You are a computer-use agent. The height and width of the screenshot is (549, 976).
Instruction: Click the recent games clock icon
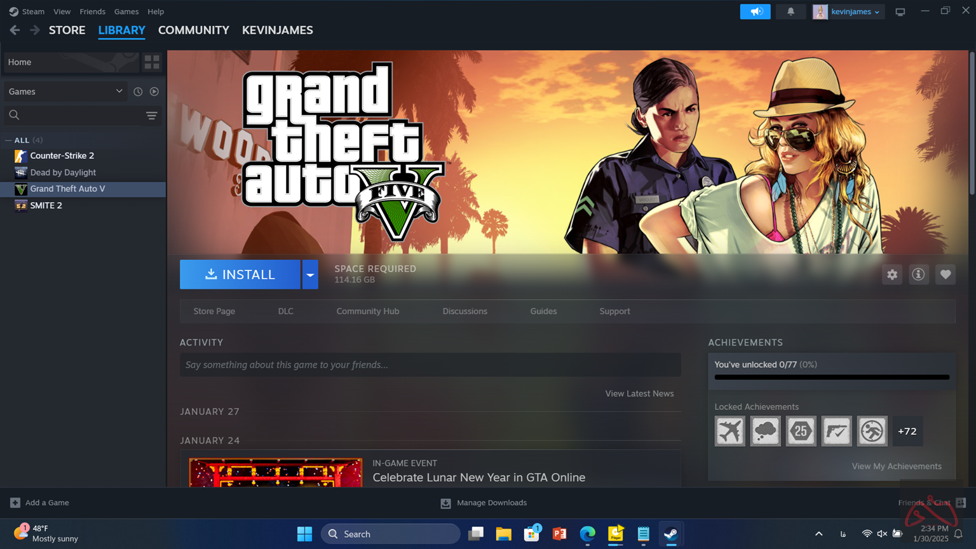(138, 91)
